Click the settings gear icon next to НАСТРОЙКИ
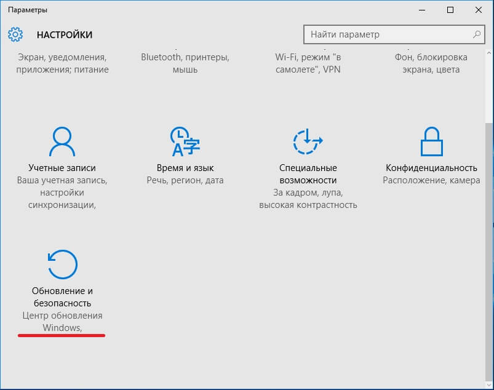 click(16, 34)
